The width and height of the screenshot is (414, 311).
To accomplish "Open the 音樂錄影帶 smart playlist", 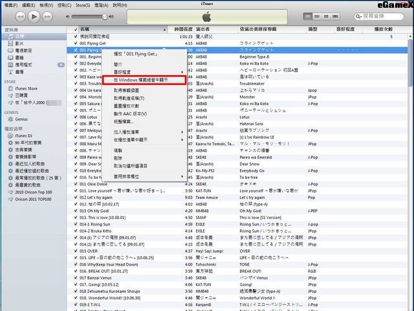I will tap(25, 157).
